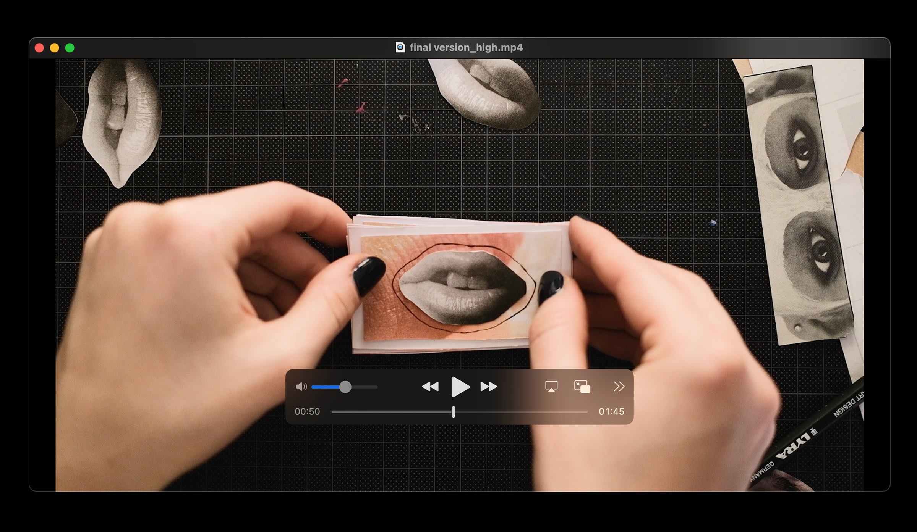
Task: Click the final version_high.mp4 title text
Action: tap(466, 47)
